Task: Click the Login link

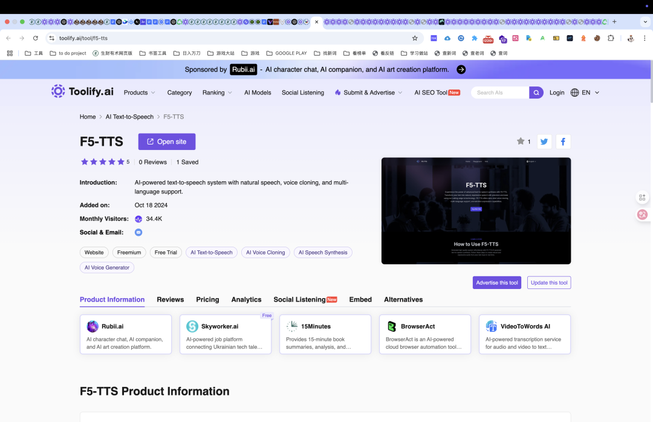Action: 557,93
